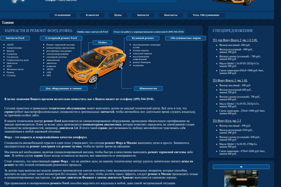Click the Амортизаторы list item
The width and height of the screenshot is (281, 187).
tap(14, 48)
